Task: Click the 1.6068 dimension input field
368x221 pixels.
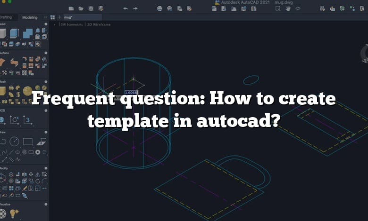Action: (x=131, y=93)
